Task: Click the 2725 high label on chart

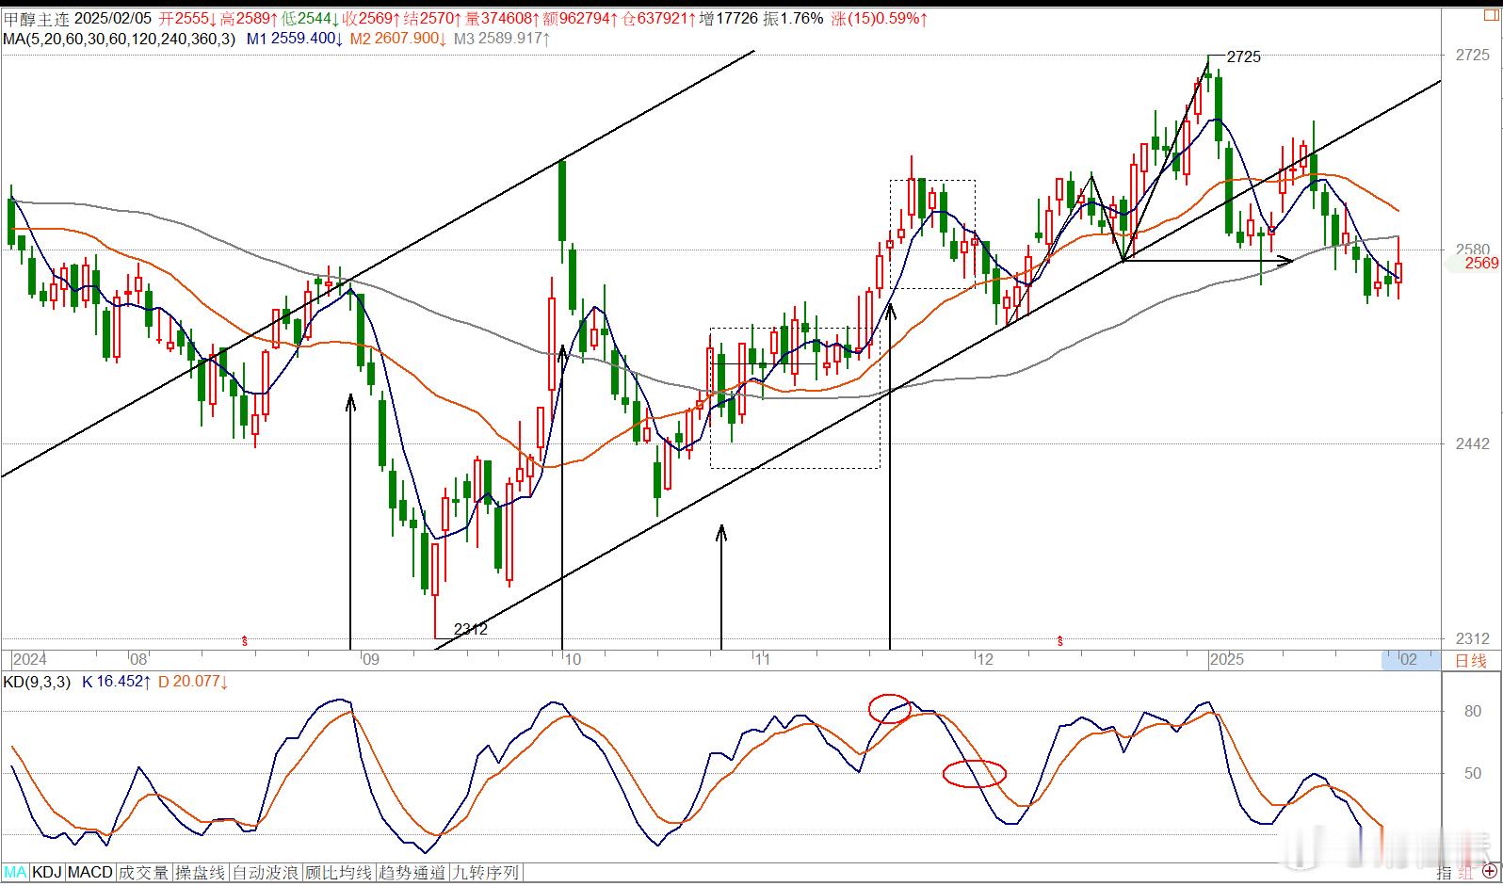Action: (x=1244, y=56)
